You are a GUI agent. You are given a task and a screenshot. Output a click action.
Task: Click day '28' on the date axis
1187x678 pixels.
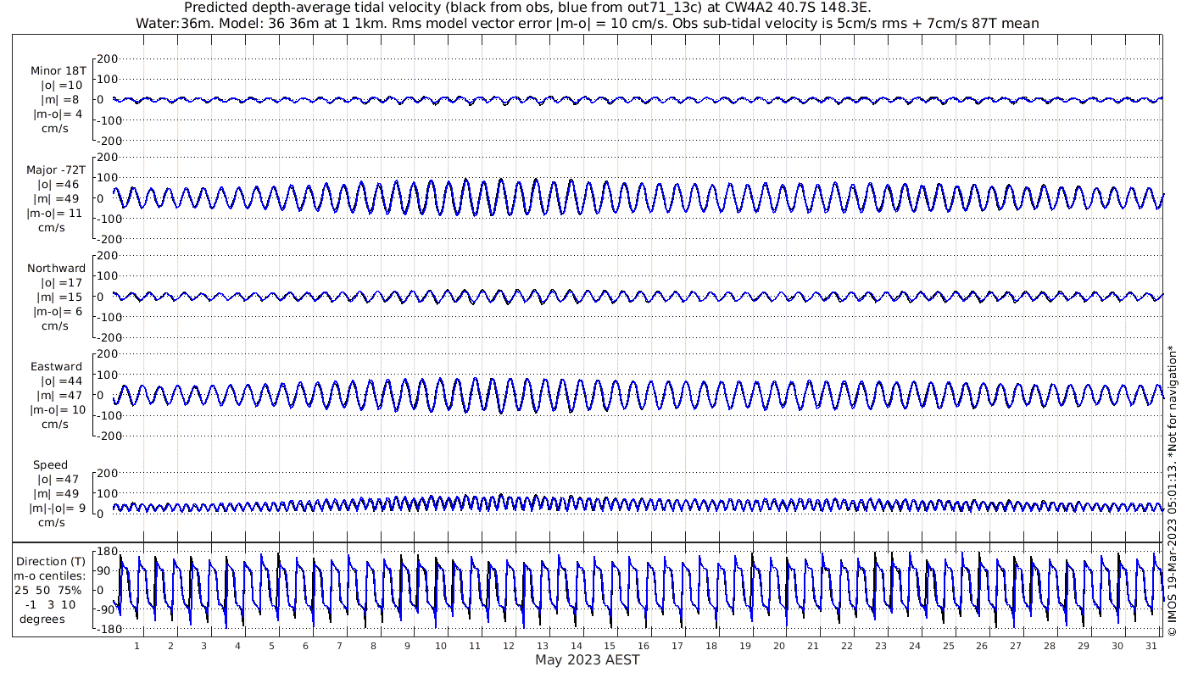pyautogui.click(x=1050, y=645)
